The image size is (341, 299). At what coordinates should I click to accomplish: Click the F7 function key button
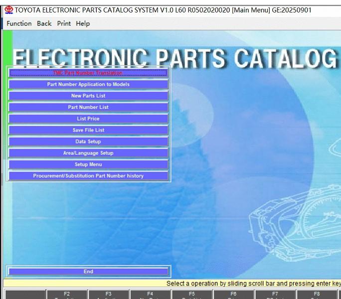coord(275,295)
